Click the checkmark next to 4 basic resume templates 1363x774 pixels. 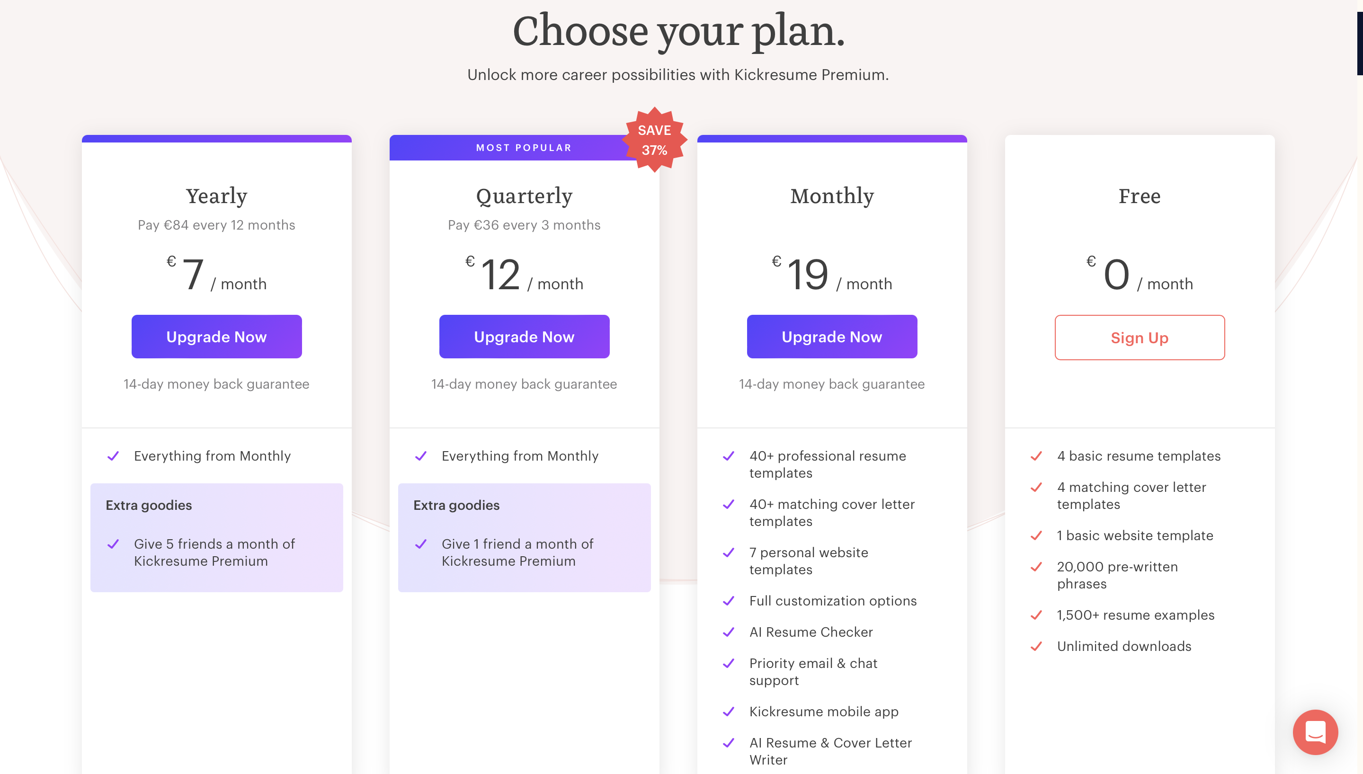pyautogui.click(x=1036, y=456)
